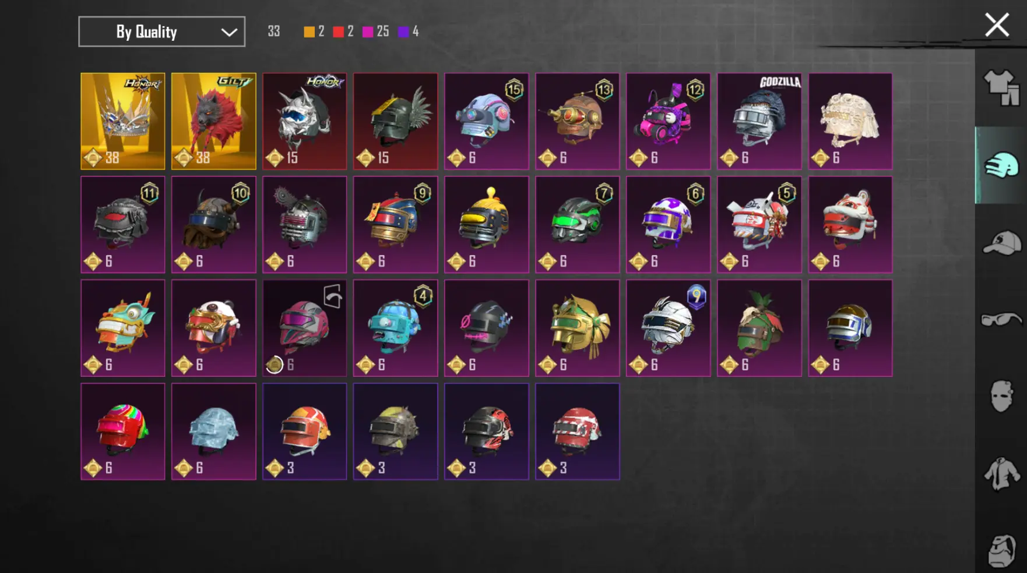Open the backpack category icon
Screen dimensions: 1027x573
tap(1001, 550)
